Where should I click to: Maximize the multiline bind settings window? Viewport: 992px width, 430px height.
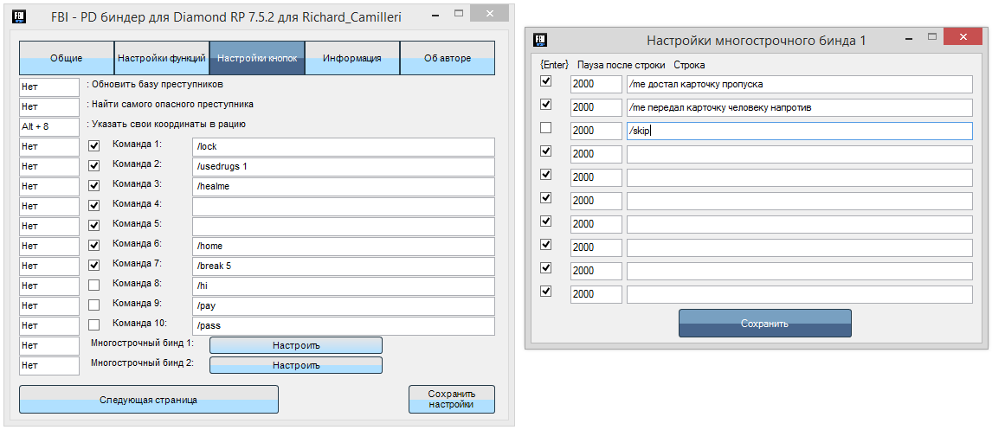click(933, 37)
